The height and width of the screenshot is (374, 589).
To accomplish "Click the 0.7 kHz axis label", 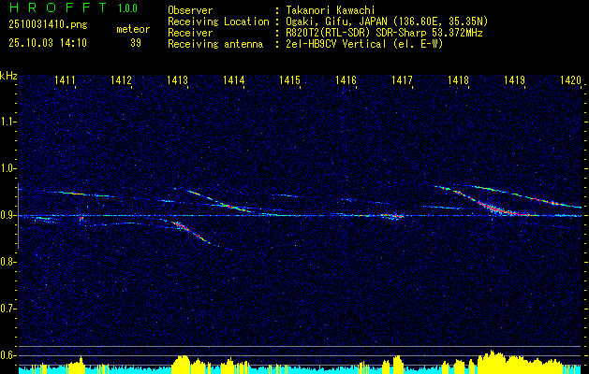I will pyautogui.click(x=8, y=309).
